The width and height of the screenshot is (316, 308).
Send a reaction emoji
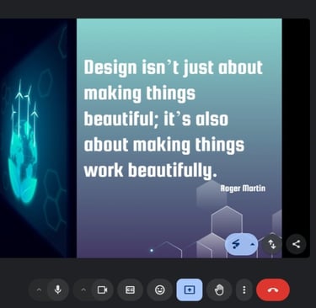click(160, 289)
